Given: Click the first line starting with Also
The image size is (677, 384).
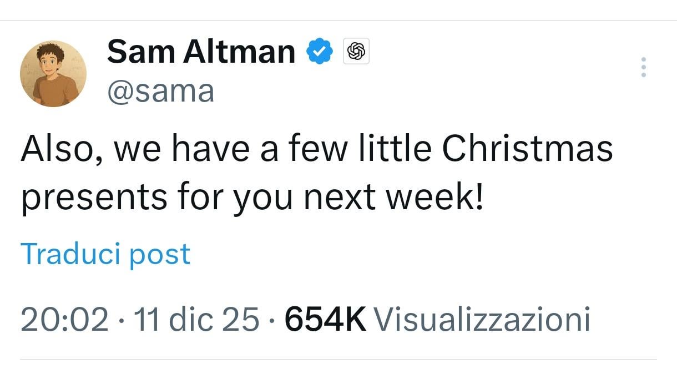Looking at the screenshot, I should click(316, 149).
